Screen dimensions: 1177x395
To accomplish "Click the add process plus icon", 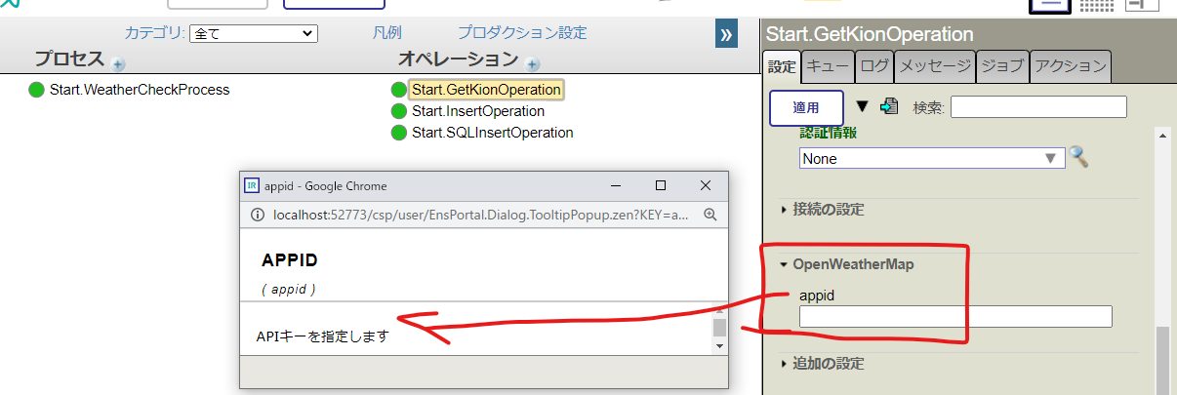I will (x=119, y=65).
